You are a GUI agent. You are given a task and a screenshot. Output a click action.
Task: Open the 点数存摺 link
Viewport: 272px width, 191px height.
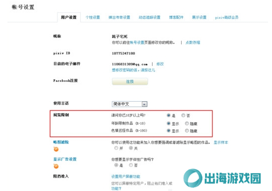click(193, 42)
